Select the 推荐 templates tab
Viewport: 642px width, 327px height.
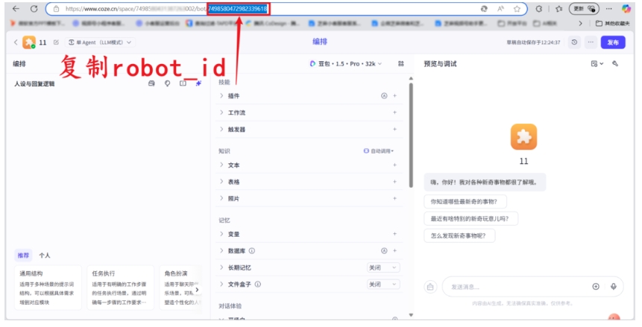(23, 255)
